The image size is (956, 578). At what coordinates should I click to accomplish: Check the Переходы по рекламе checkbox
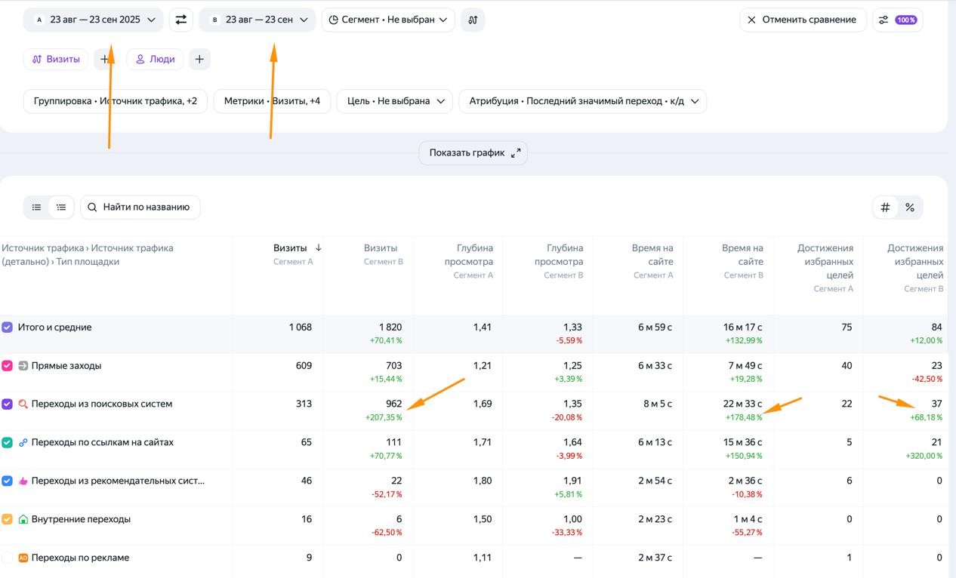(x=7, y=558)
